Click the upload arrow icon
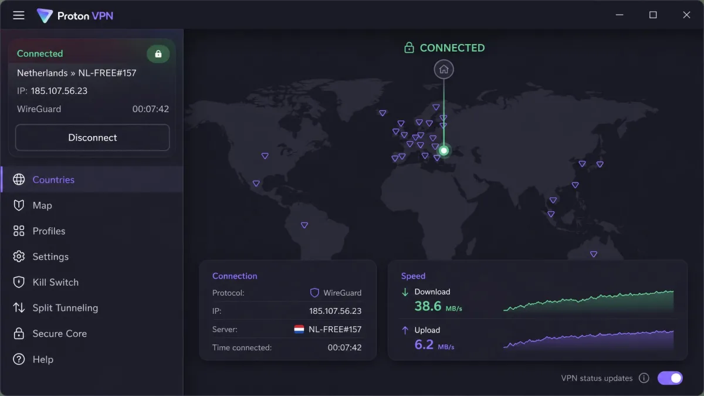 405,330
